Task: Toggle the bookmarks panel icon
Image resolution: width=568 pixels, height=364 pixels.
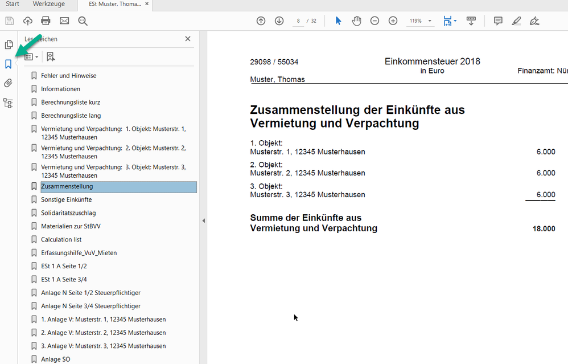Action: (9, 64)
